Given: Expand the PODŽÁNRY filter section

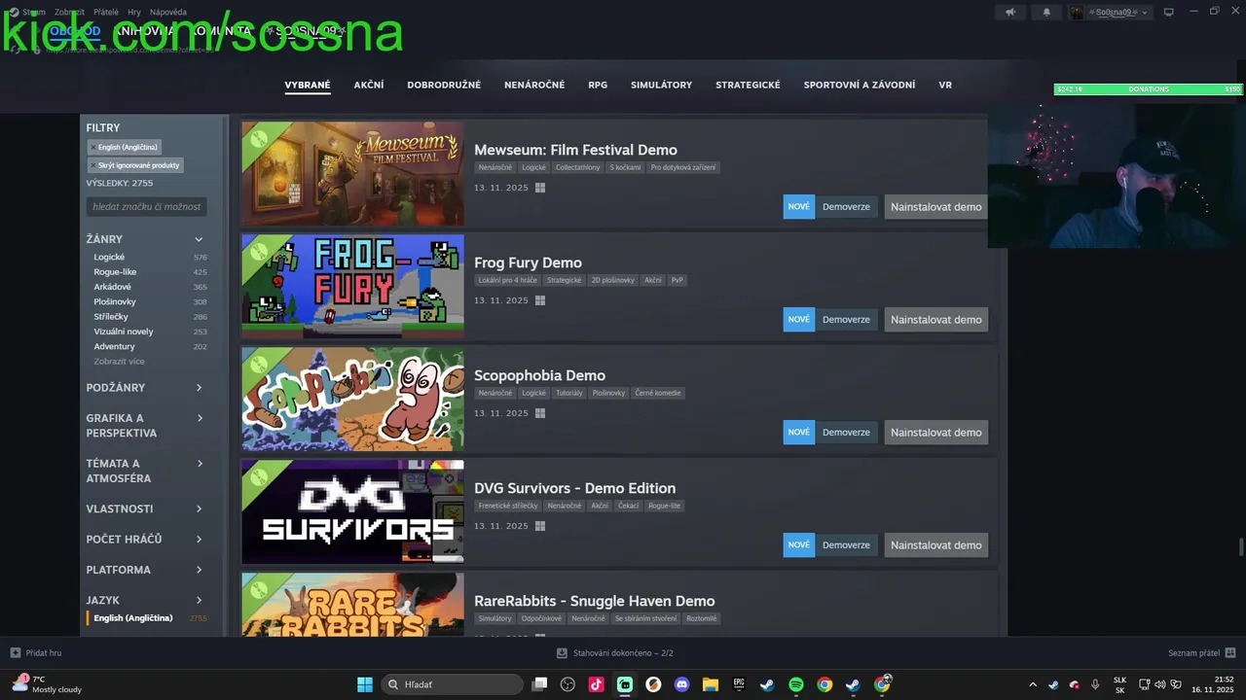Looking at the screenshot, I should (146, 387).
